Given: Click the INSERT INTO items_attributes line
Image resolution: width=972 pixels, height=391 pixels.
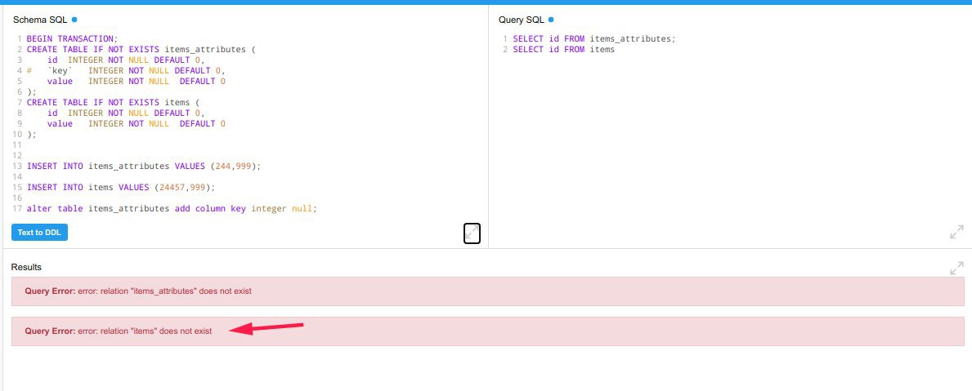Looking at the screenshot, I should 144,167.
